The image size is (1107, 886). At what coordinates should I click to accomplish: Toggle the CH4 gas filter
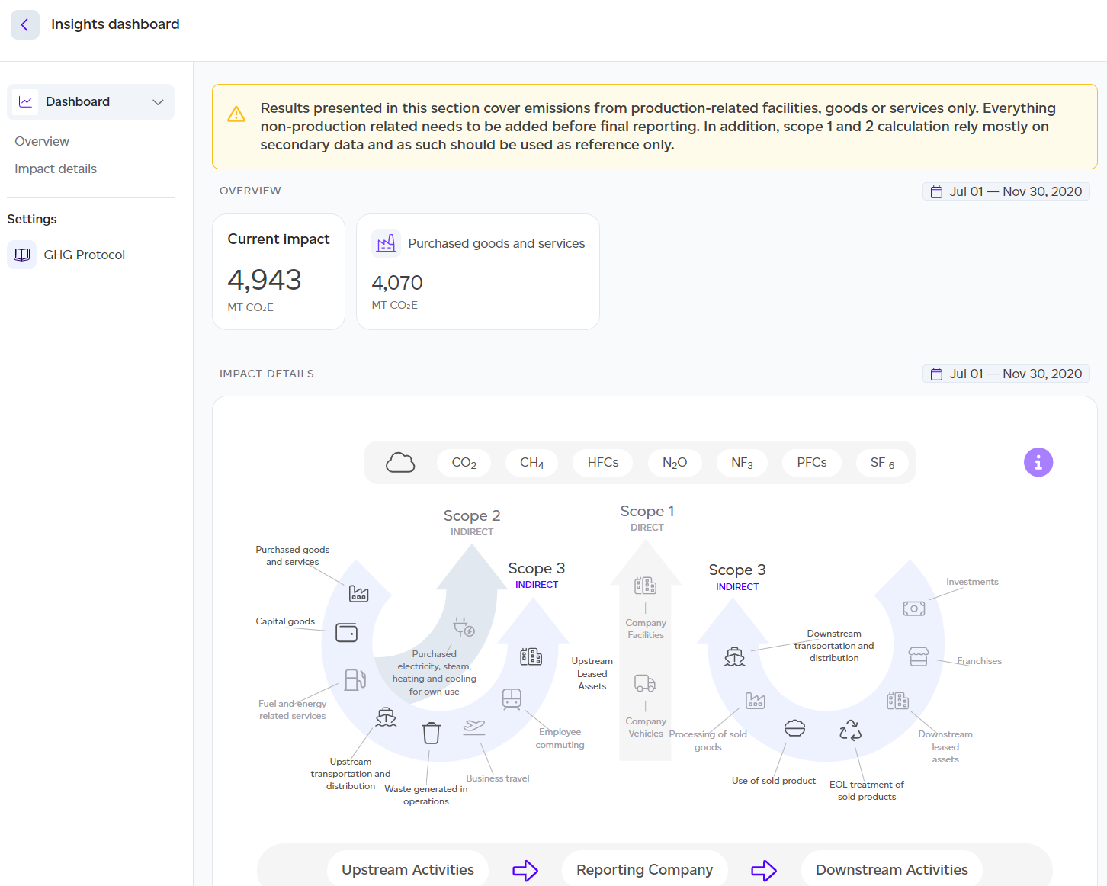tap(532, 463)
